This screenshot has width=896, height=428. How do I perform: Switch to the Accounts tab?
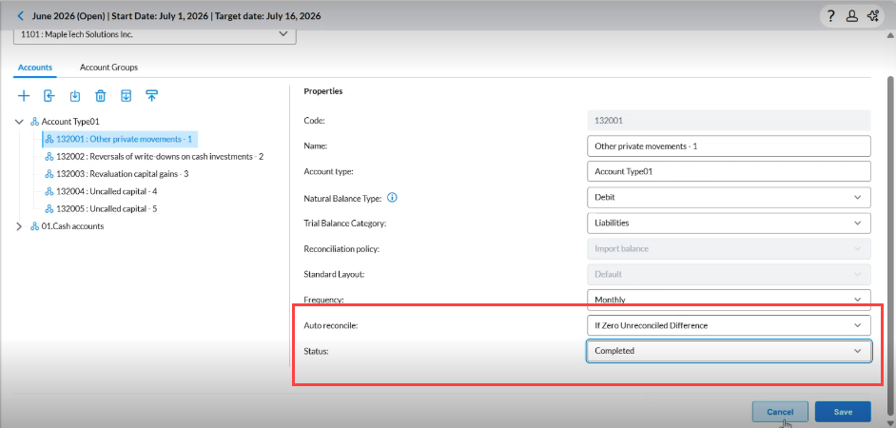click(35, 68)
